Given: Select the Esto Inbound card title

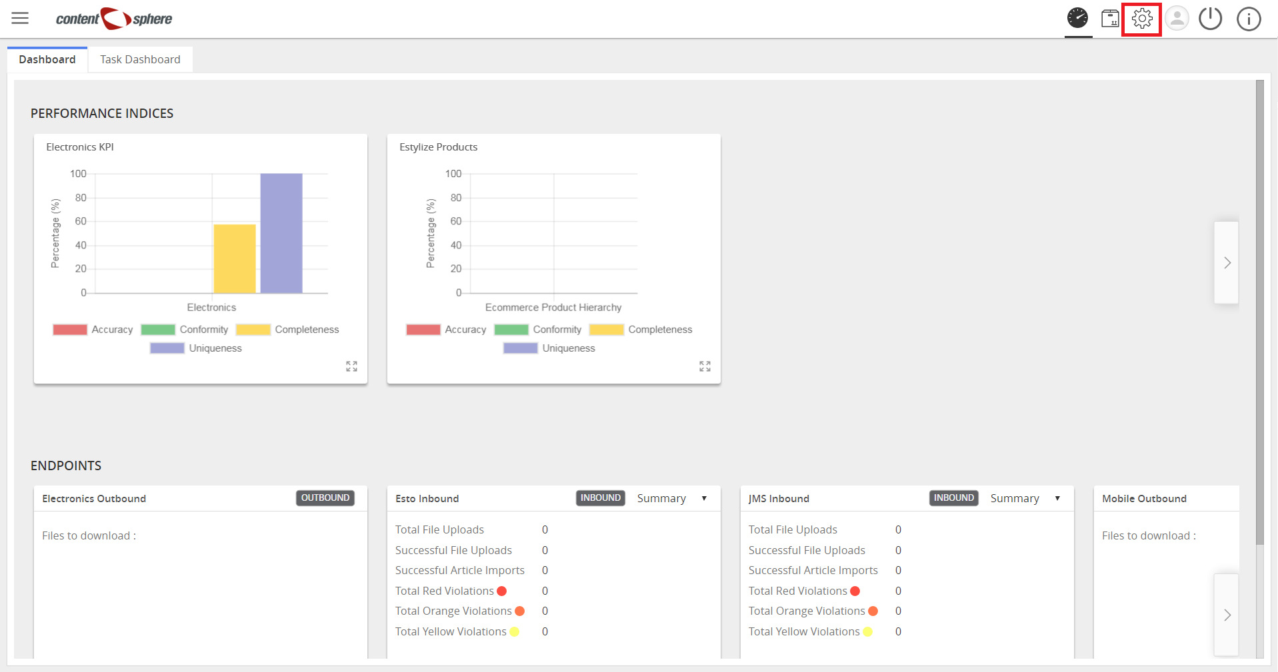Looking at the screenshot, I should click(427, 499).
